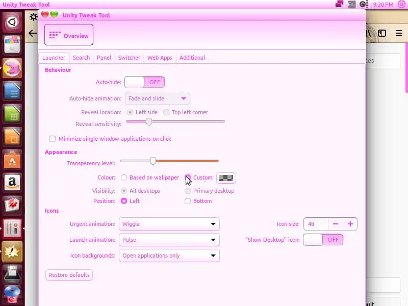Select Primary desktop visibility
Screen dimensions: 408x306
(188, 191)
